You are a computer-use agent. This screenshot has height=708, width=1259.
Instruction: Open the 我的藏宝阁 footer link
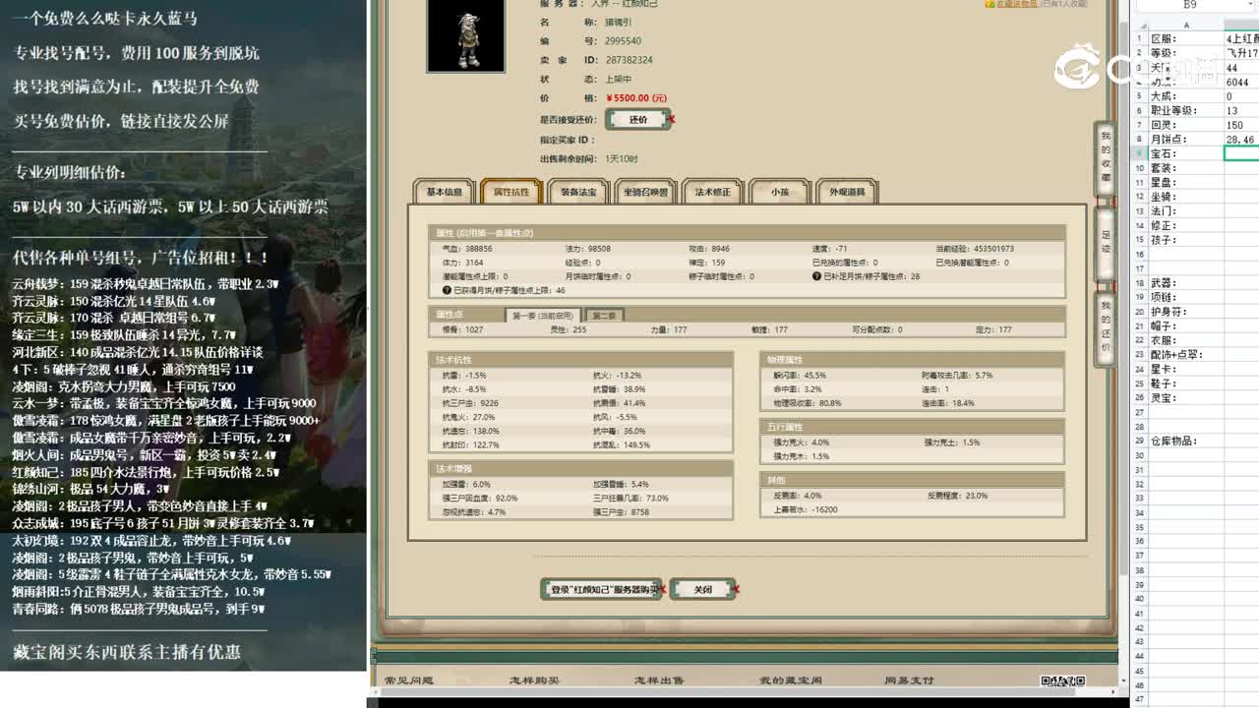[x=791, y=680]
